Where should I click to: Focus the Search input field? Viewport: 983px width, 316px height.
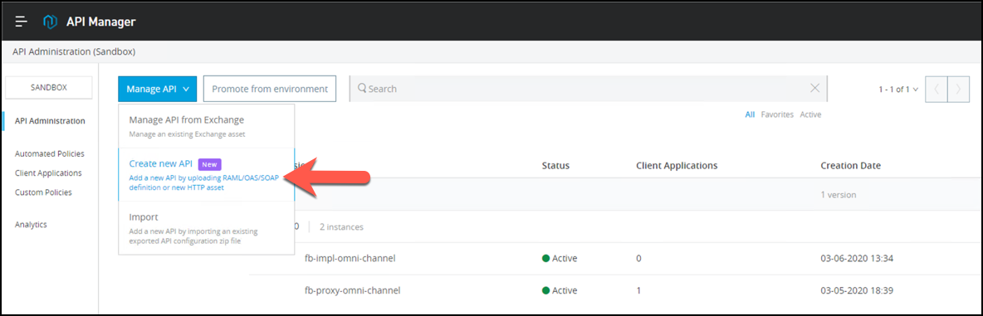click(x=588, y=88)
